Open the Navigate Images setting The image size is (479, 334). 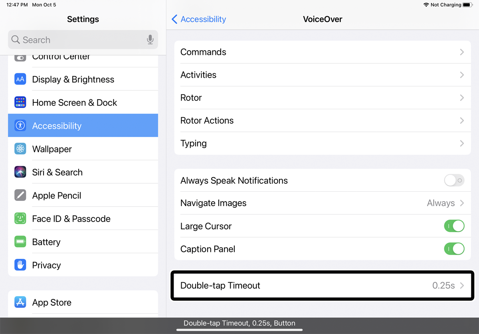[x=323, y=203]
